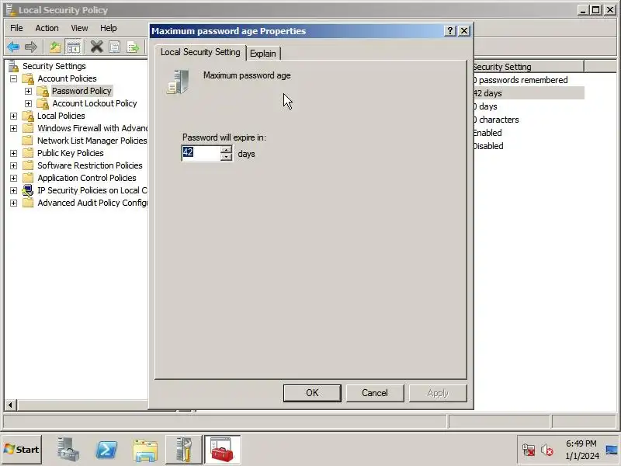621x466 pixels.
Task: Open the Start menu
Action: pos(22,450)
